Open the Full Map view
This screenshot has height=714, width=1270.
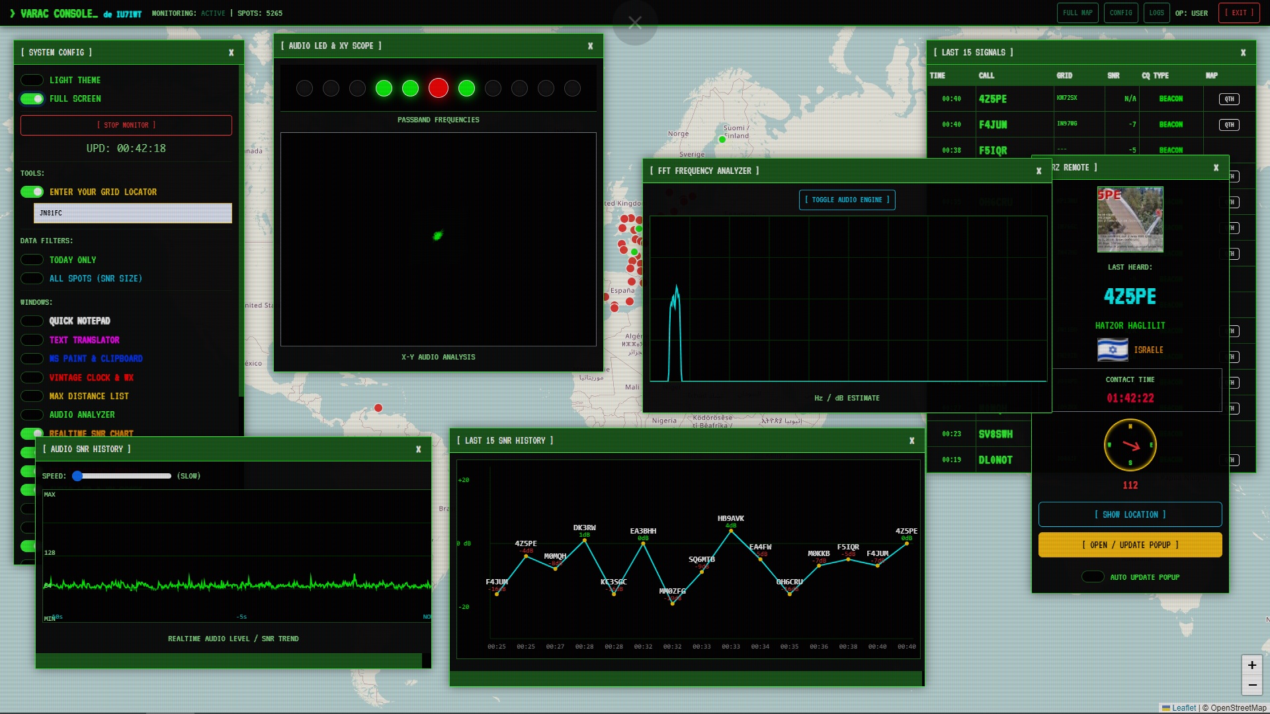(x=1078, y=13)
